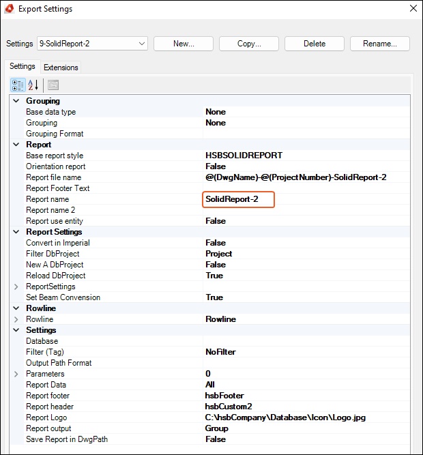Screen dimensions: 423x455
Task: Collapse the Rowline category
Action: click(x=16, y=308)
